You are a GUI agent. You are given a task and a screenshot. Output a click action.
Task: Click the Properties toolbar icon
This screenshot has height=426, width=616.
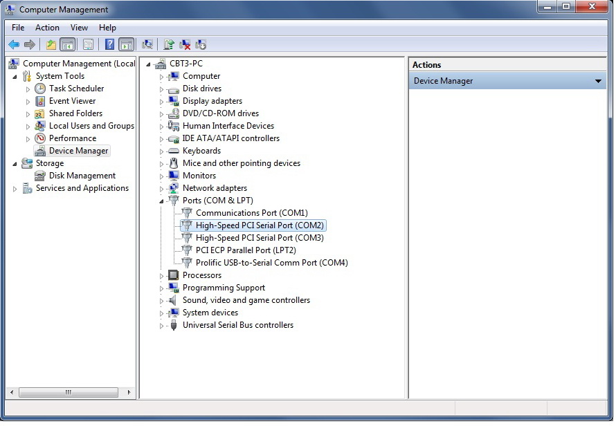click(x=89, y=45)
